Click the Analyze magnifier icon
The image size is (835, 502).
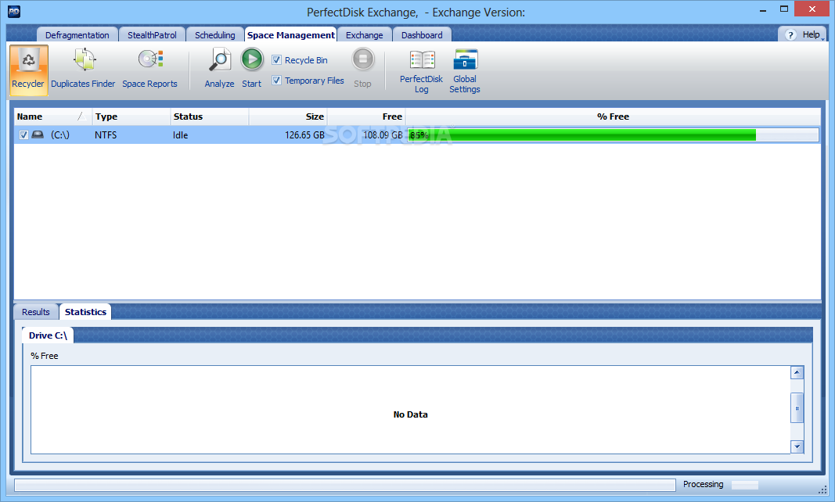click(219, 59)
